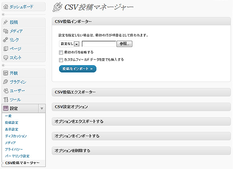Check 最初の行を省略する checkbox
233x169 pixels.
point(61,52)
